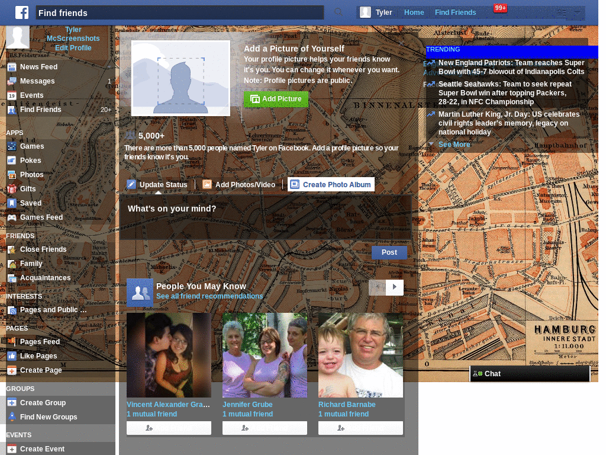
Task: Click the profile picture placeholder image
Action: (x=180, y=78)
